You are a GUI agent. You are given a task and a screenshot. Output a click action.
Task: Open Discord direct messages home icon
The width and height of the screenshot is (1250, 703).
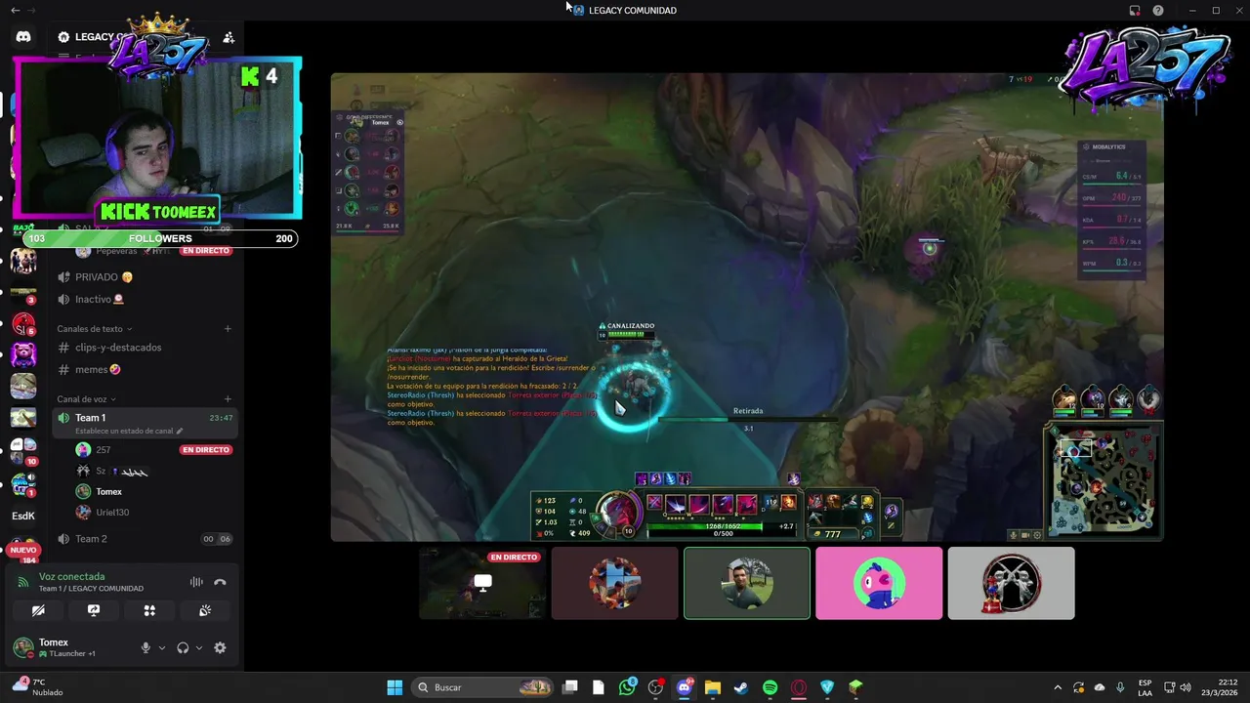click(x=23, y=37)
